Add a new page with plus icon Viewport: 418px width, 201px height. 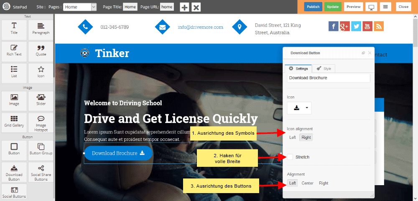point(184,7)
